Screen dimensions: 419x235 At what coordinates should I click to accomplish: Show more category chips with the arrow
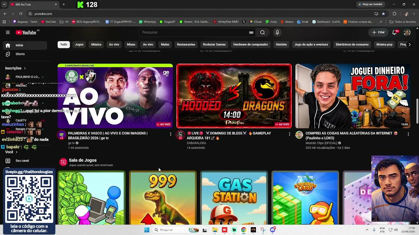pos(409,44)
